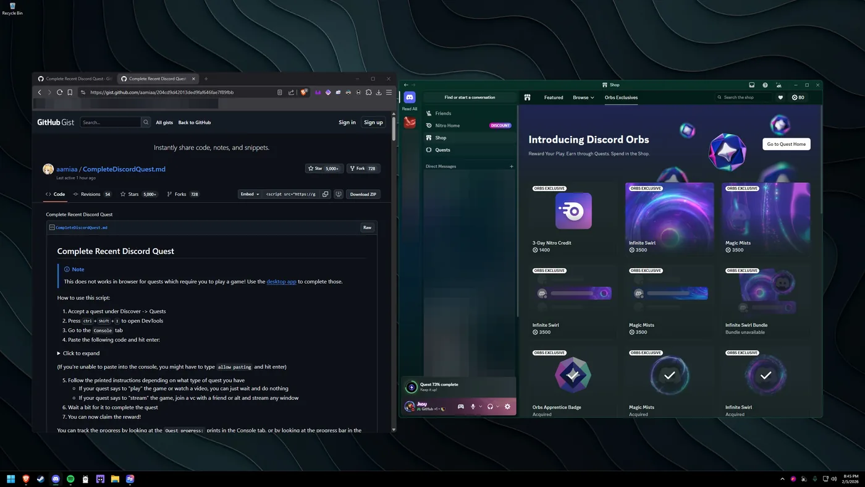
Task: Go back in the Brave browser
Action: coord(40,92)
